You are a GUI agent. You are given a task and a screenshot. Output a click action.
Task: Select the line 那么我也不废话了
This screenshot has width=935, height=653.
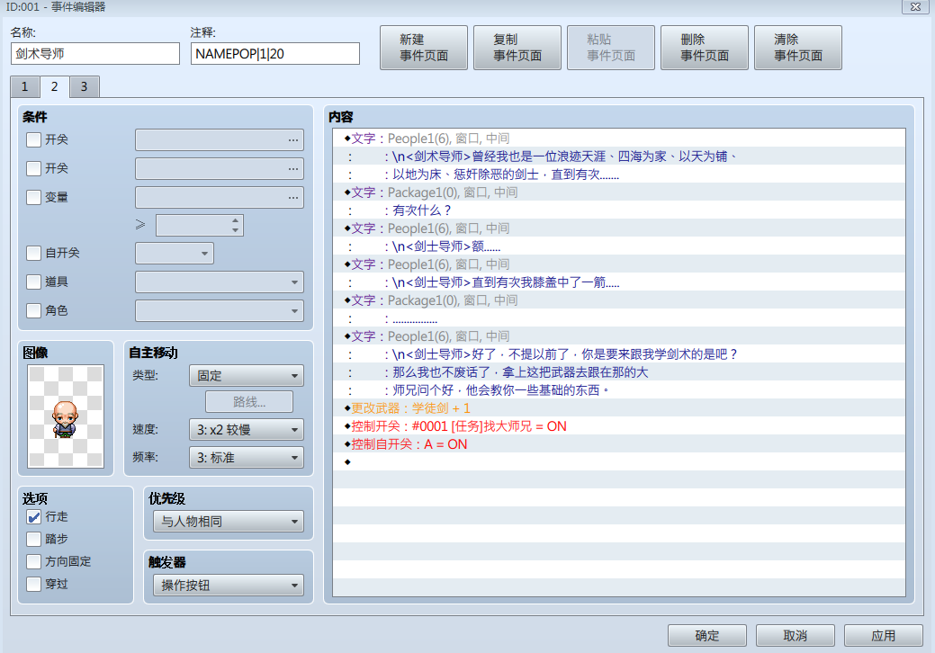[x=619, y=372]
